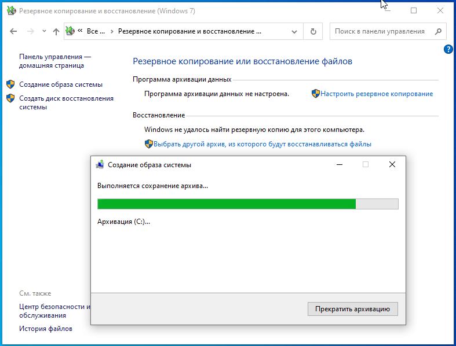Click the Восстановление section label
The width and height of the screenshot is (456, 346).
(x=159, y=115)
